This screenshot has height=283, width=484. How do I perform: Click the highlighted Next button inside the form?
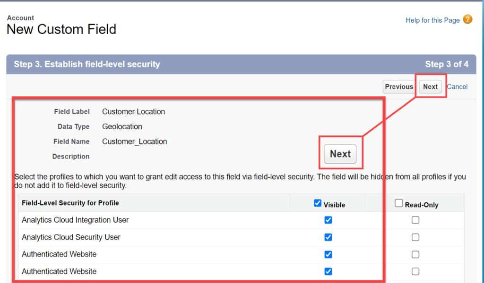click(340, 154)
